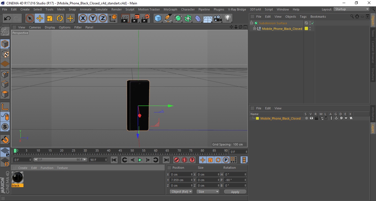376x201 pixels.
Task: Toggle layer visibility eye in V column
Action: tap(311, 118)
